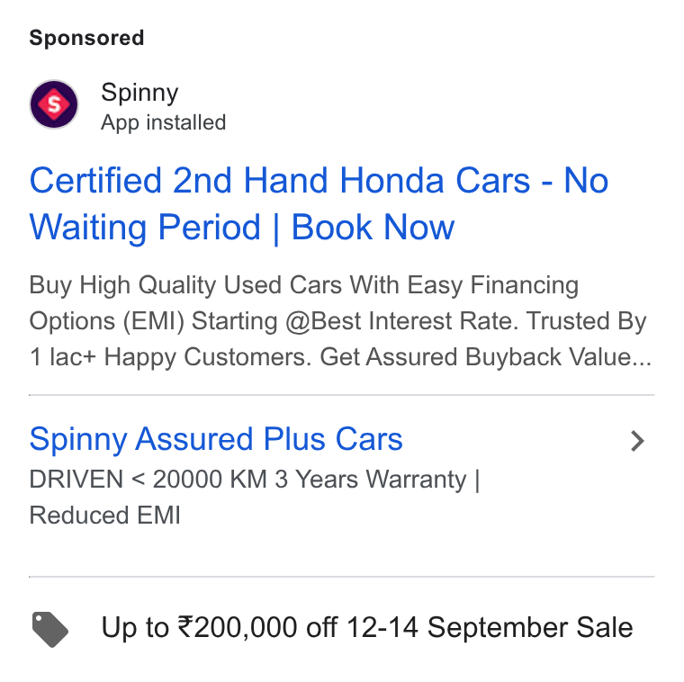Select the Spinny advertiser name
Viewport: 684px width, 682px height.
point(139,93)
